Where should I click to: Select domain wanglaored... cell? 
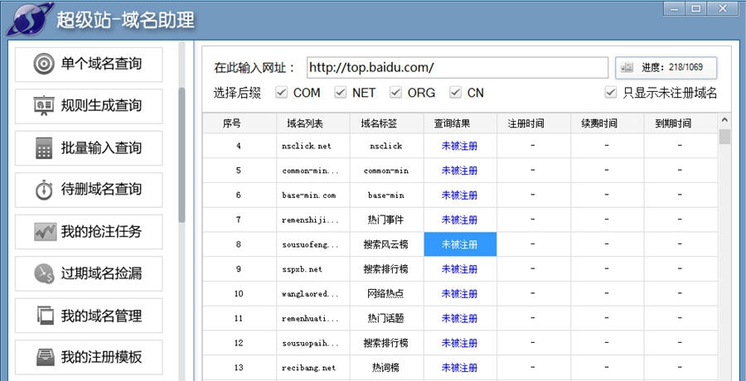point(313,293)
